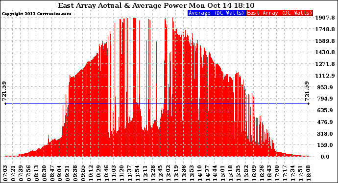338x183 pixels.
Task: Click the x-axis time label '11:03'
Action: (x=114, y=173)
